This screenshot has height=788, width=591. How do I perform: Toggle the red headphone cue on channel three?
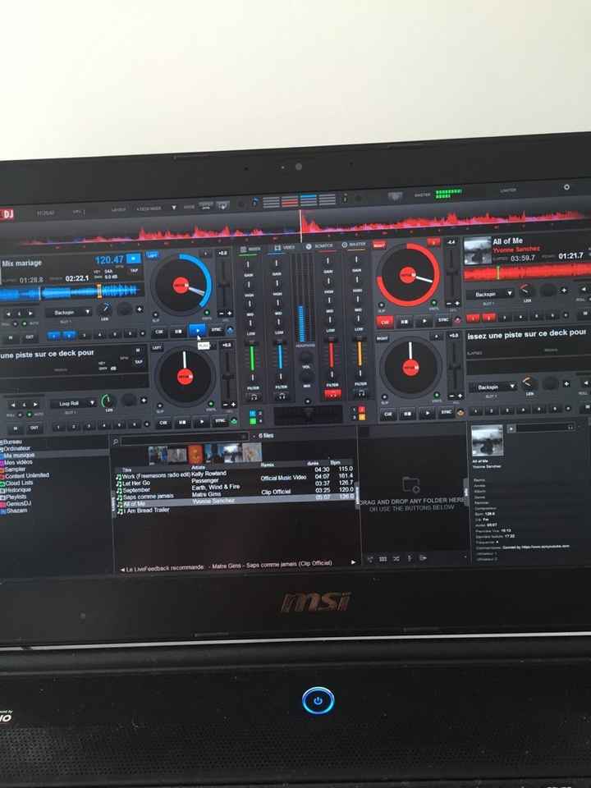coord(332,395)
